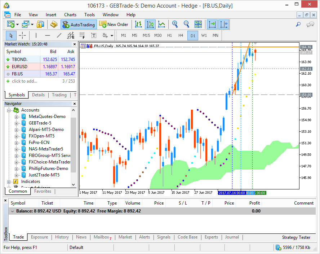Click the Market Watch coins icon
This screenshot has height=254, width=320.
tap(40, 25)
